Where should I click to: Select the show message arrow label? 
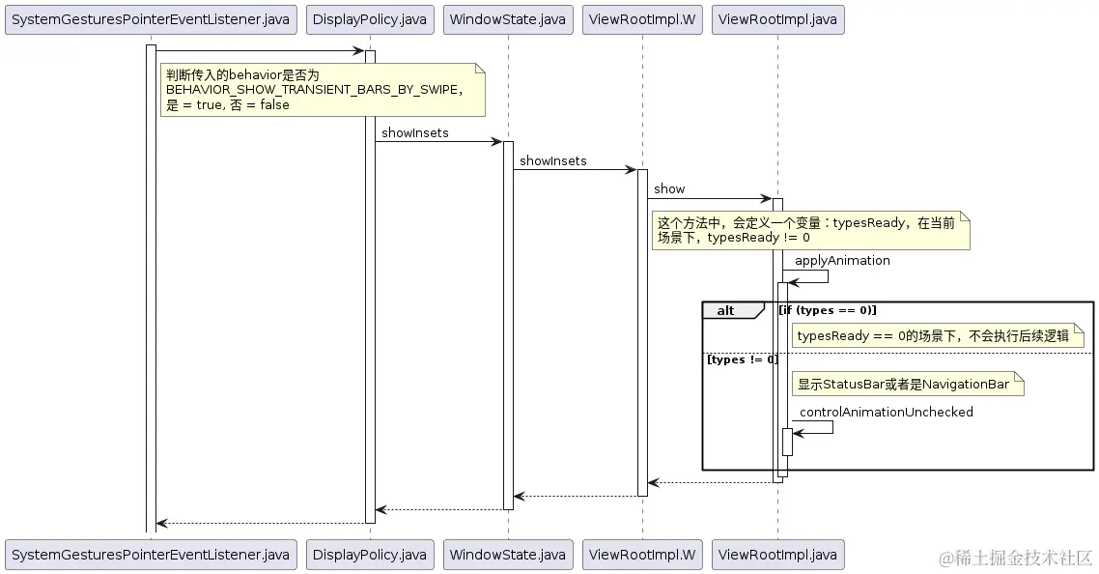point(668,189)
